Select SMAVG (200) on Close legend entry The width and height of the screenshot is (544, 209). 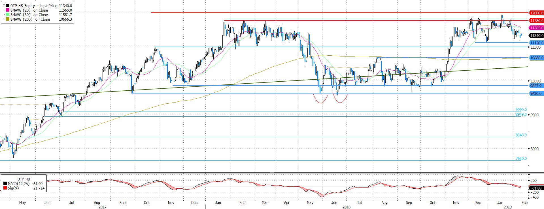[x=30, y=19]
